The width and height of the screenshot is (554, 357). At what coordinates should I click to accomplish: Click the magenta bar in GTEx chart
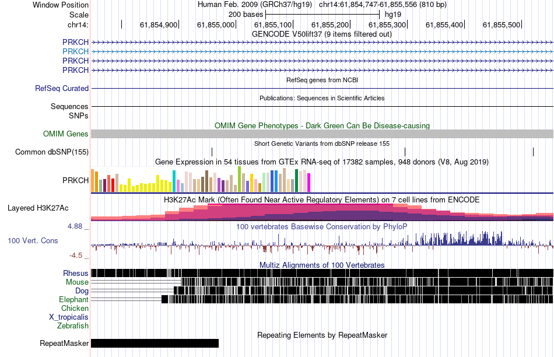pos(309,183)
